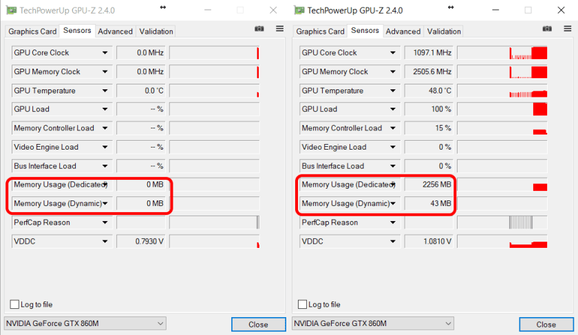
Task: Click the GPU Load graph in right window
Action: coord(502,109)
